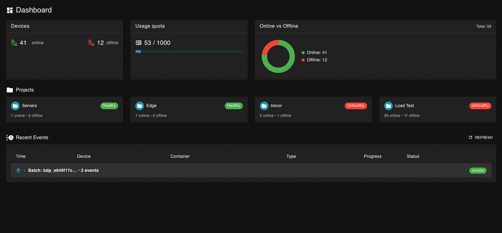Click the refresh arrow icon
This screenshot has width=502, height=233.
tap(470, 137)
